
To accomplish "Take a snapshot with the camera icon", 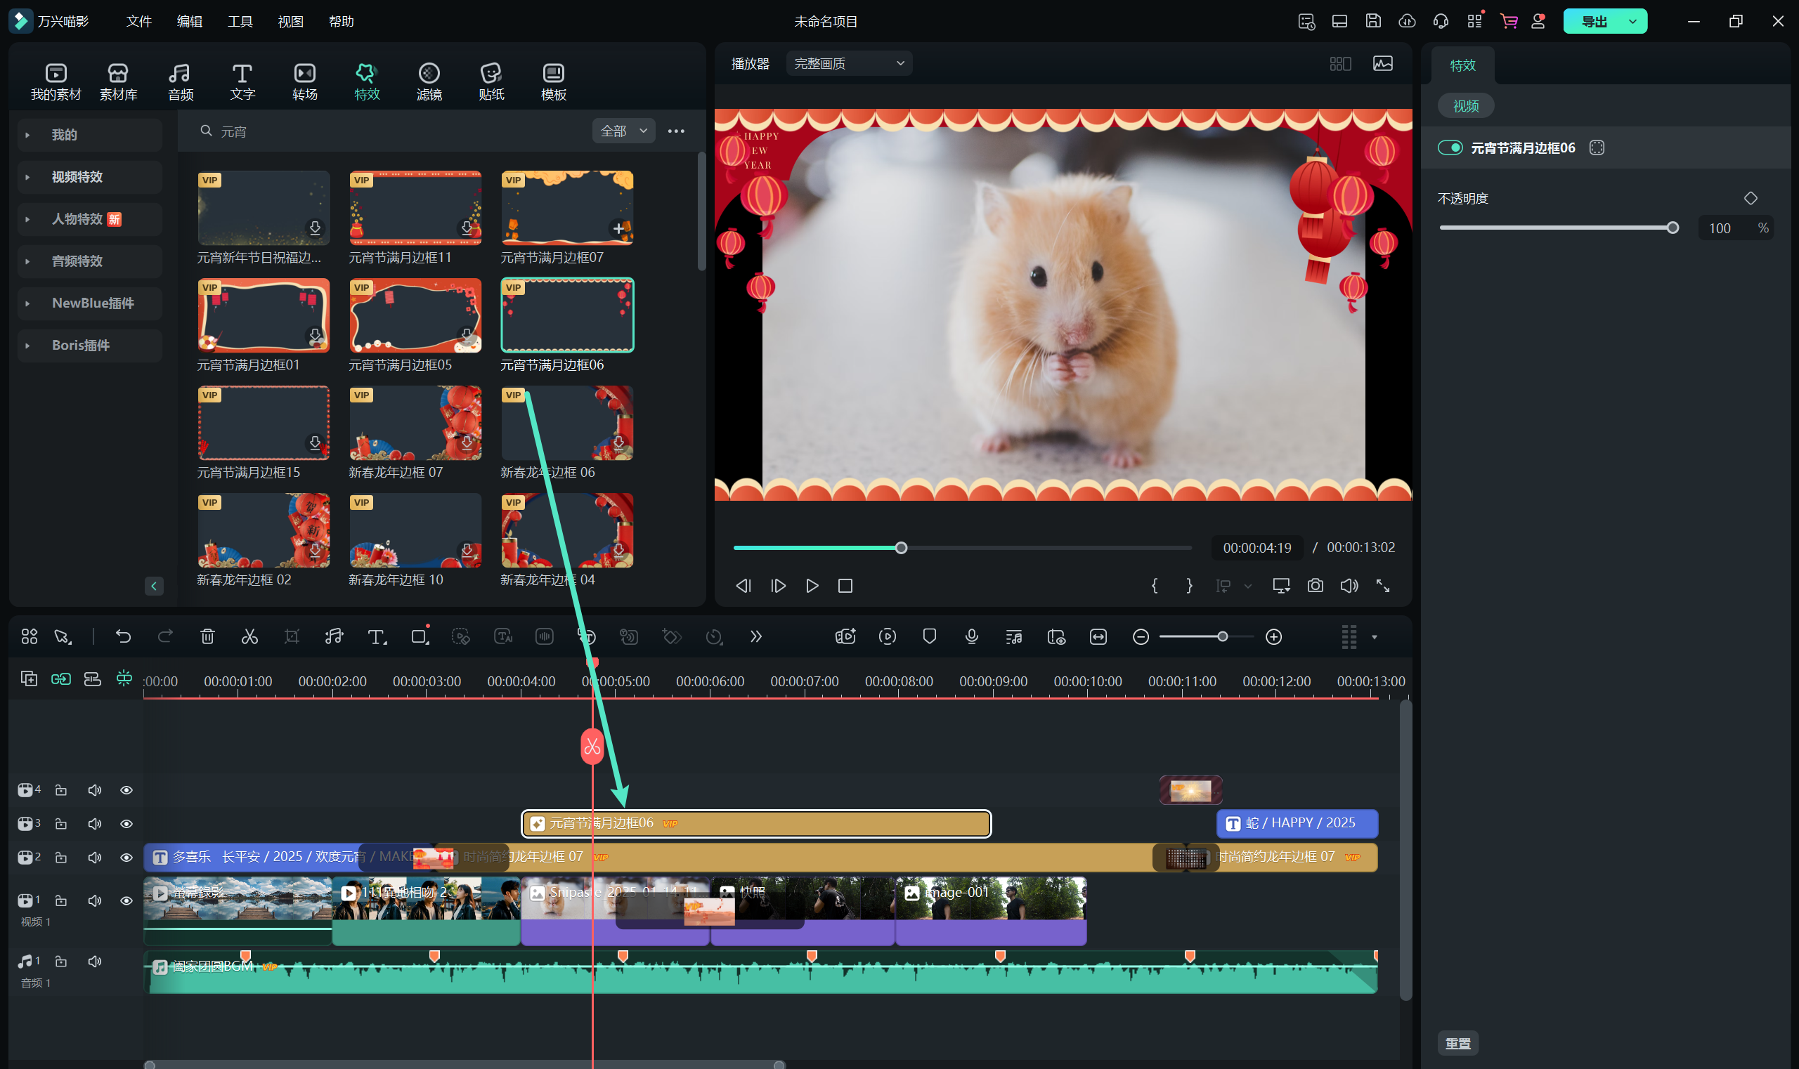I will [1316, 586].
